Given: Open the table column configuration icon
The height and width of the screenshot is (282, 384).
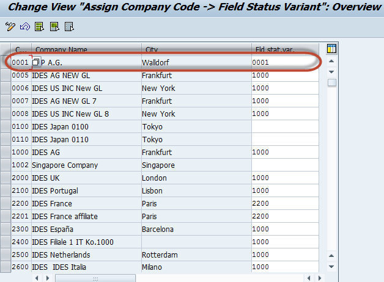Looking at the screenshot, I should (332, 49).
